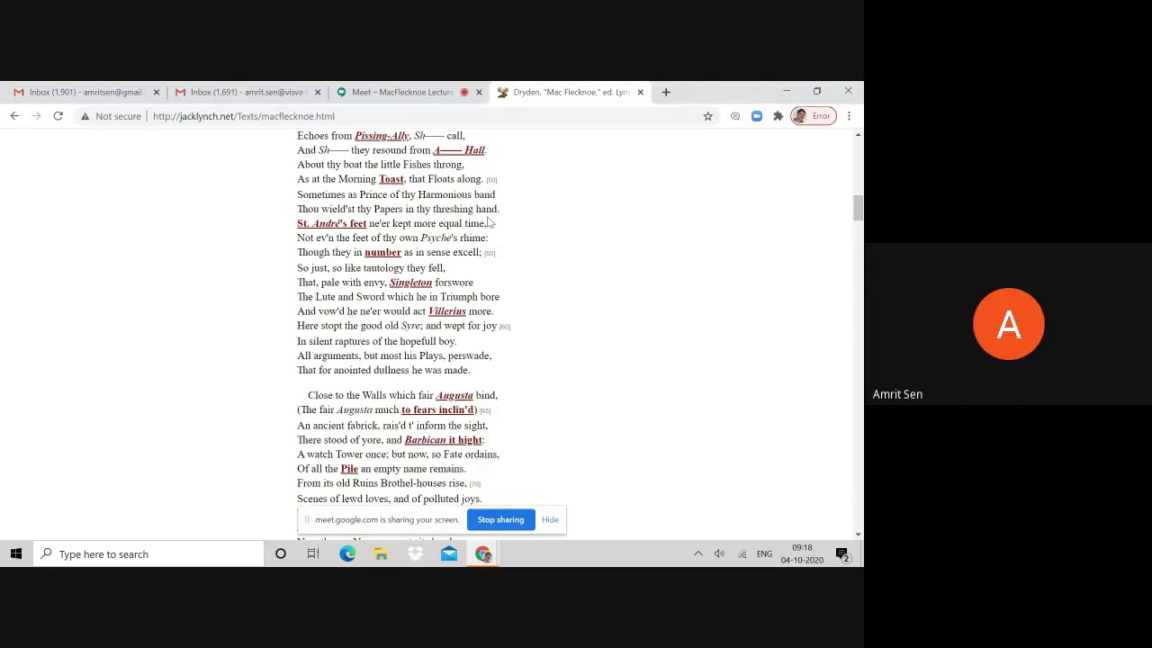The image size is (1152, 648).
Task: Bookmark this page with the star icon
Action: click(707, 116)
